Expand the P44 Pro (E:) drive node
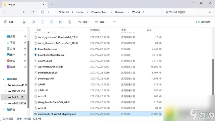Screen dimensions: 215x121 click(5, 97)
